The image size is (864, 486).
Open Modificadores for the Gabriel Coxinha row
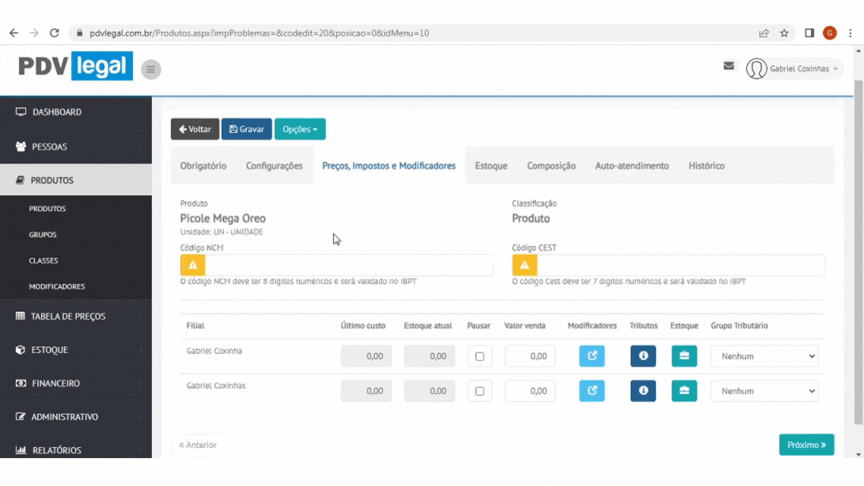592,356
